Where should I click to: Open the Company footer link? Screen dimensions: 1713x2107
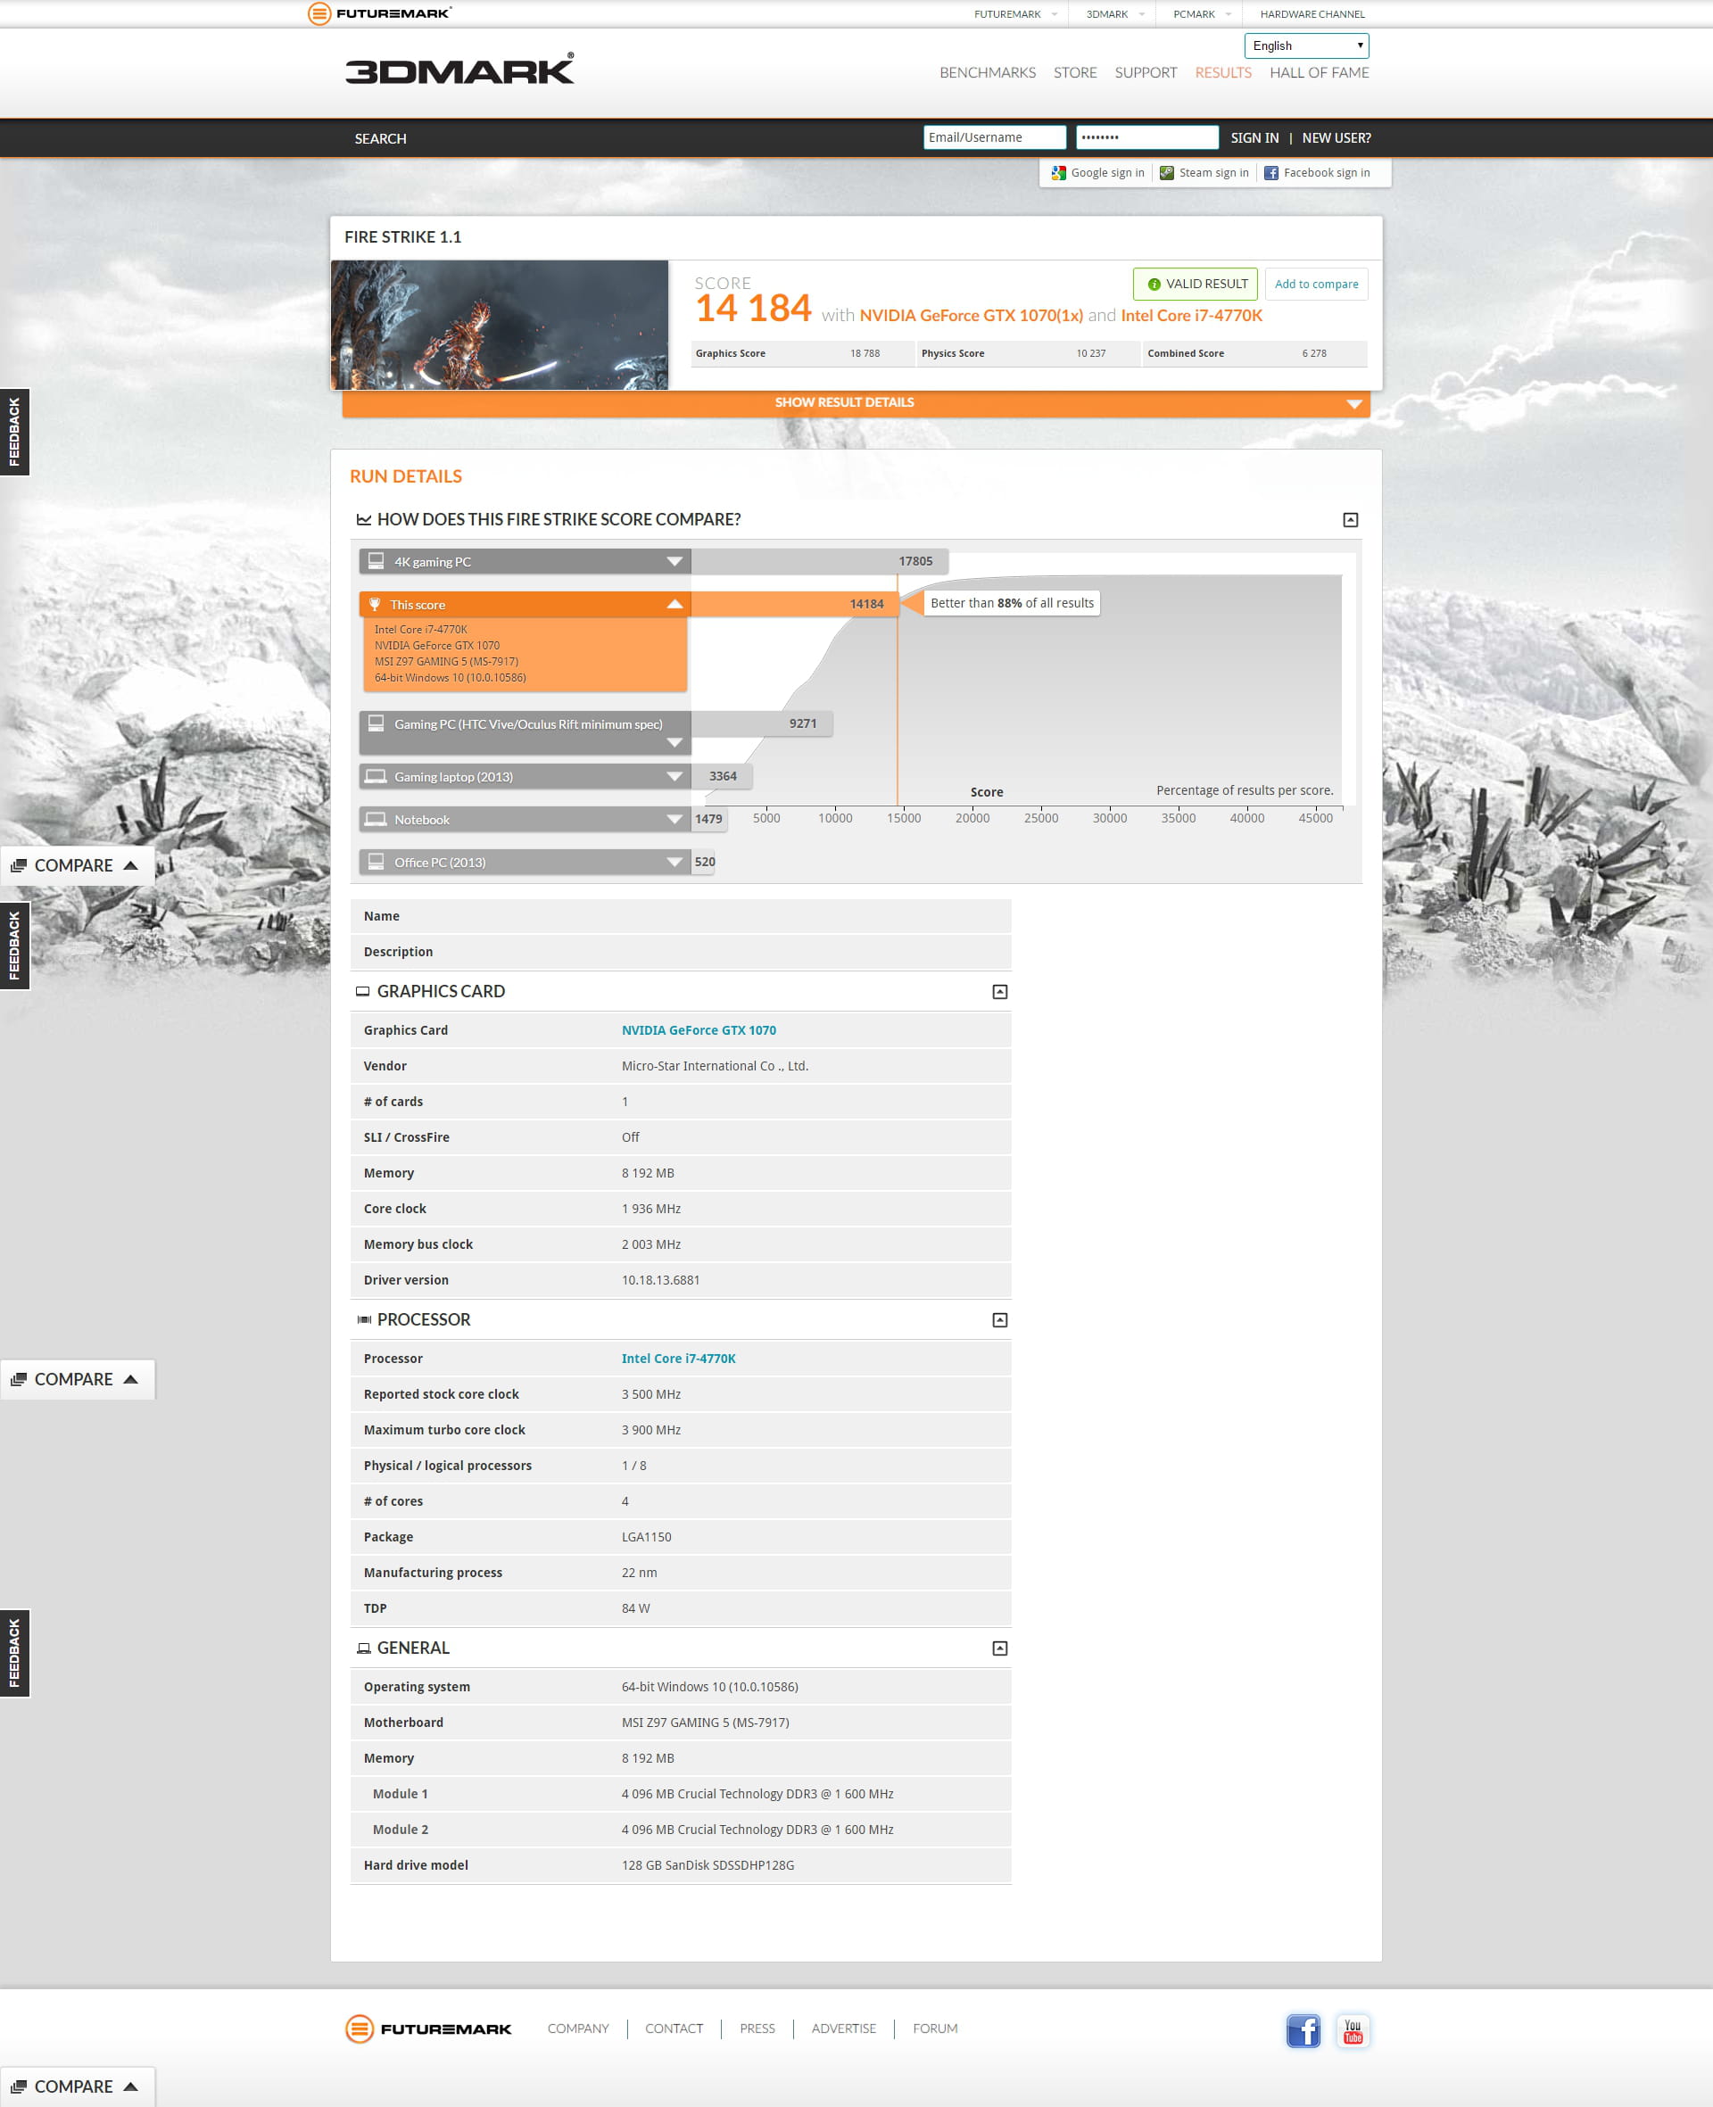click(x=578, y=2029)
